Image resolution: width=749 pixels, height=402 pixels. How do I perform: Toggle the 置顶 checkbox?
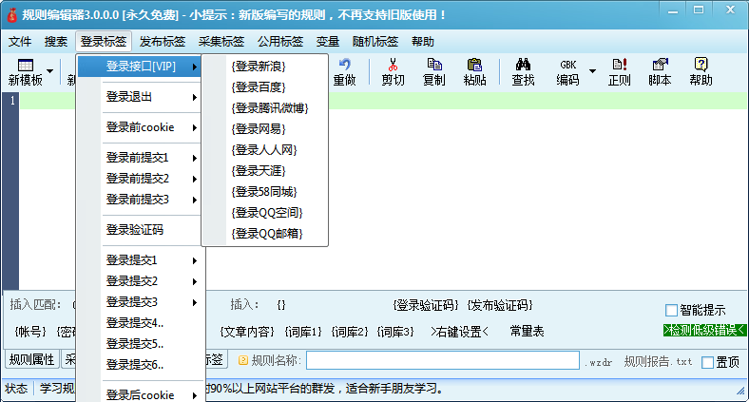707,362
